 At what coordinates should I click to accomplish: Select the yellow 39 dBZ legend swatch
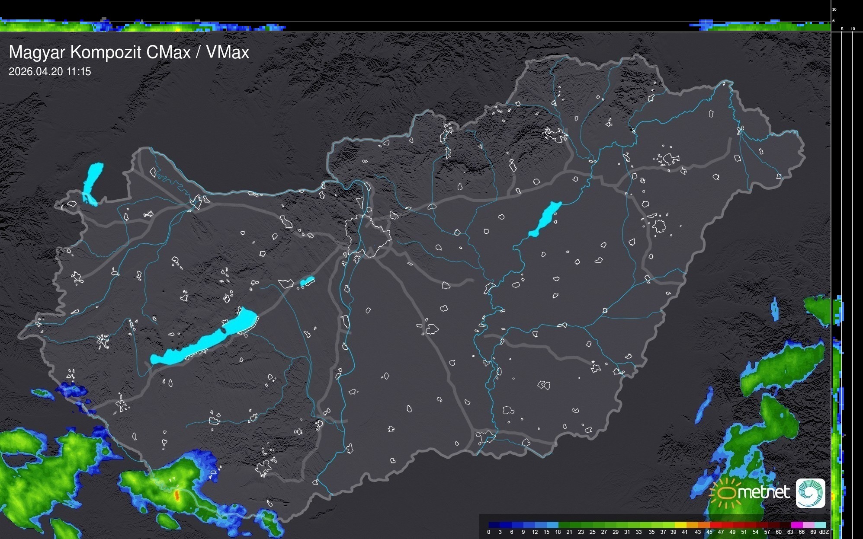[x=680, y=525]
